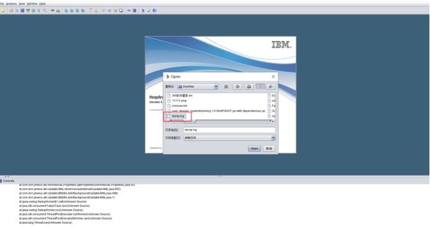Select file 11111.bmp

177,101
